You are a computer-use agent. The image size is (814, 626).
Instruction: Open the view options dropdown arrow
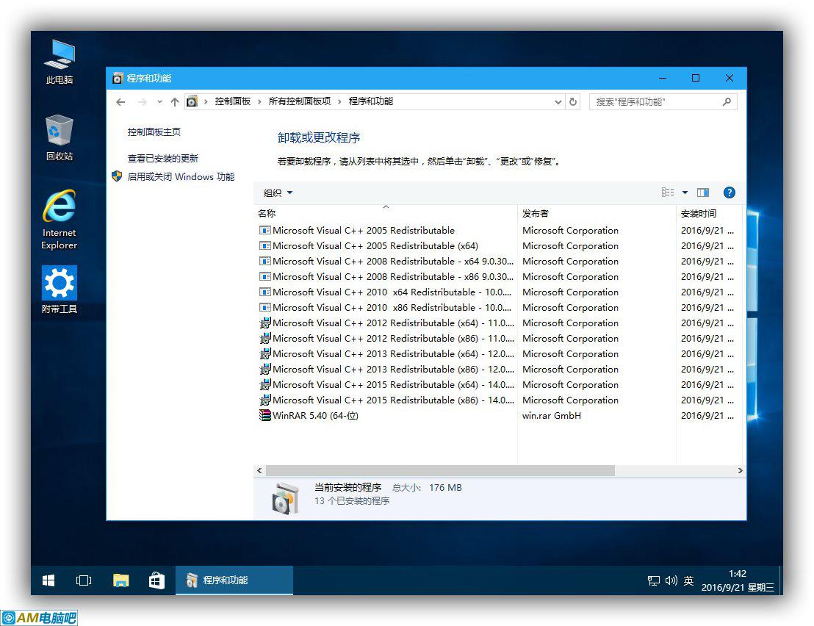click(x=685, y=193)
